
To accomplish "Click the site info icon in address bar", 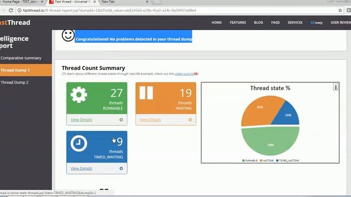I will pyautogui.click(x=20, y=10).
